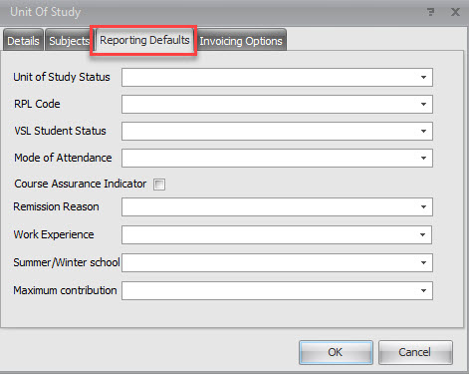Open the Subjects tab

(x=69, y=41)
